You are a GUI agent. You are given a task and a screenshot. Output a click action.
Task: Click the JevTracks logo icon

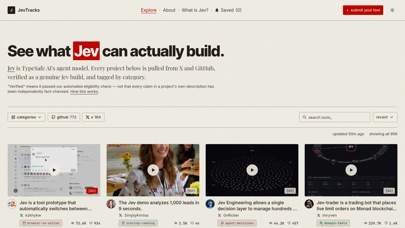[11, 10]
